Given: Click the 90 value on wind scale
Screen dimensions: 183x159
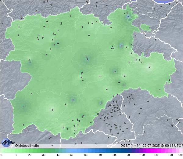Looking at the screenshot, I should (128, 155).
